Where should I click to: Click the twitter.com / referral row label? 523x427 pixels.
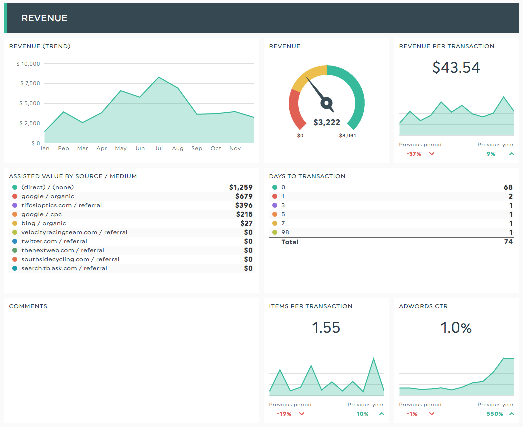click(54, 241)
